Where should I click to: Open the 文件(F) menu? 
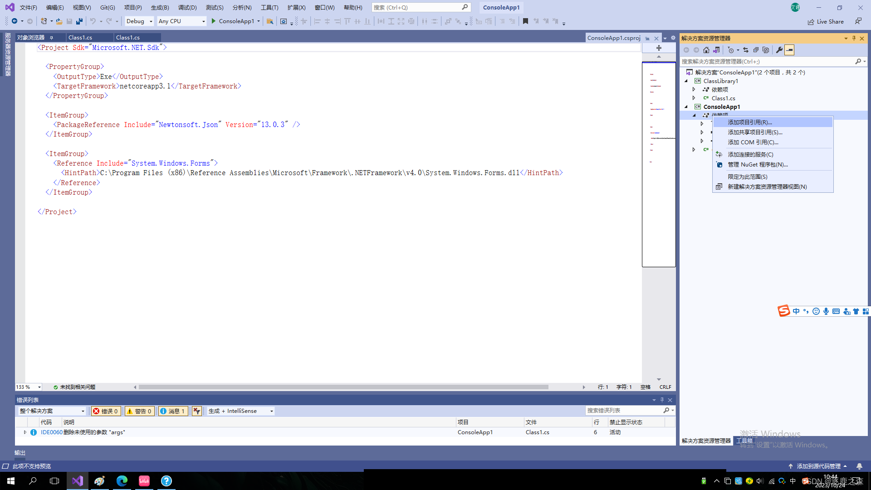pos(28,8)
